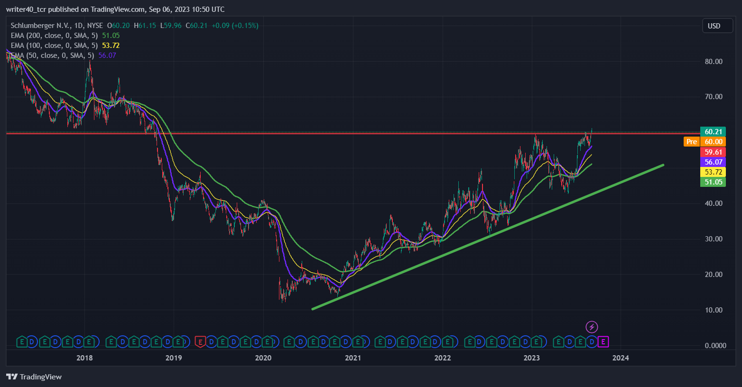
Task: Select the EMA 200 indicator legend
Action: coord(65,36)
